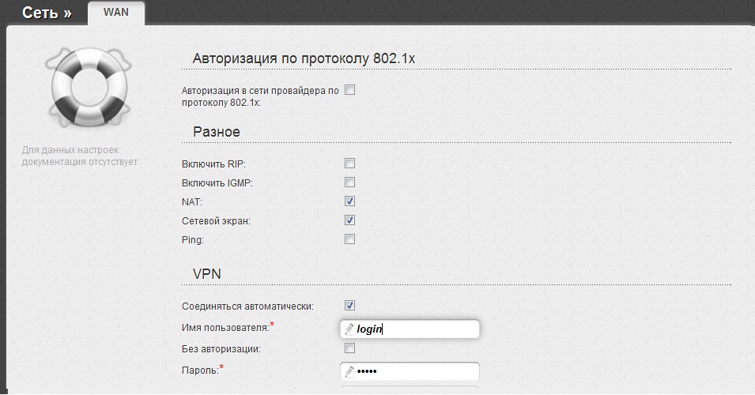The height and width of the screenshot is (395, 755).
Task: Uncheck Соединяться автоматически checkbox
Action: pyautogui.click(x=350, y=306)
